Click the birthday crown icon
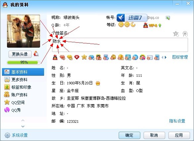 pos(98,83)
